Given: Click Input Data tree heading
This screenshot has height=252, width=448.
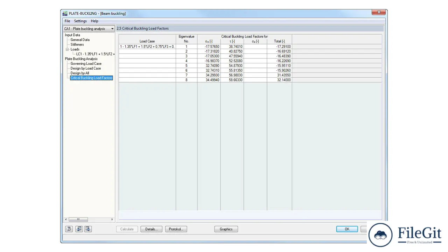Looking at the screenshot, I should pyautogui.click(x=72, y=35).
